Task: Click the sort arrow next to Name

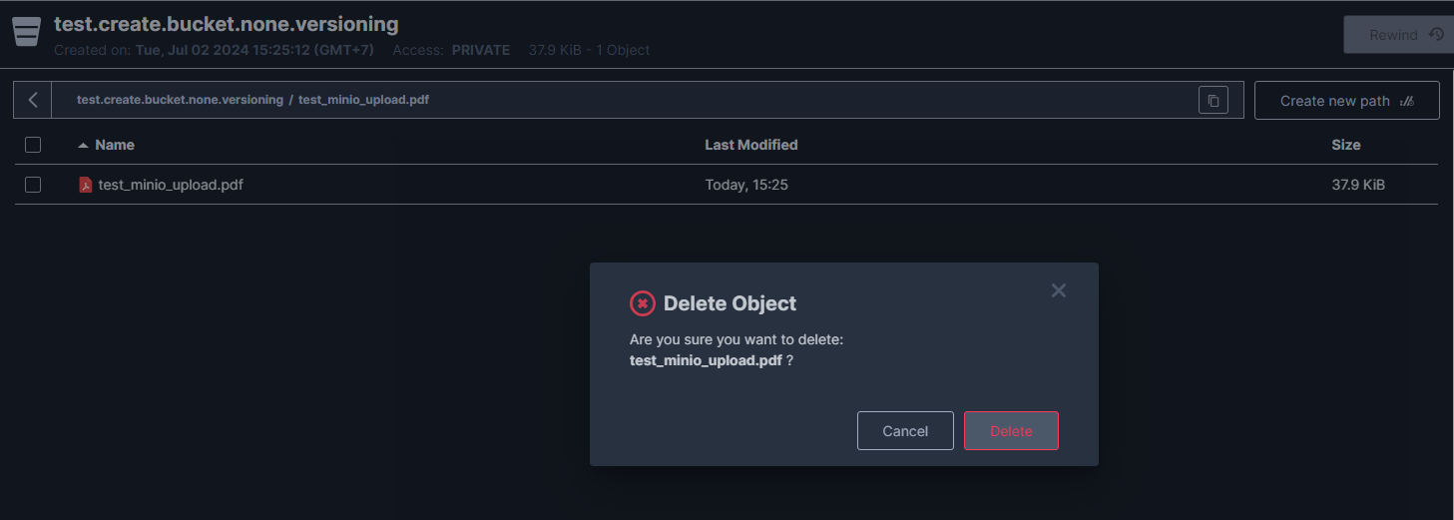Action: pos(83,146)
